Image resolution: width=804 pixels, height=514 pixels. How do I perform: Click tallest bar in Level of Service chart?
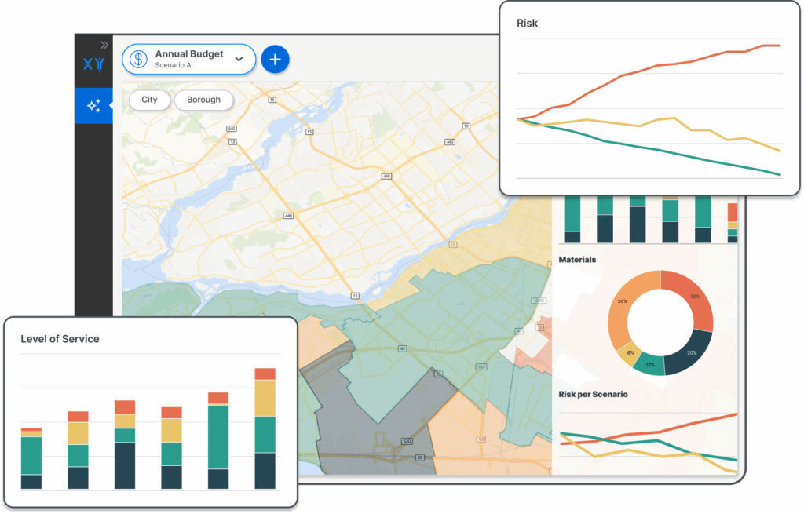coord(265,428)
